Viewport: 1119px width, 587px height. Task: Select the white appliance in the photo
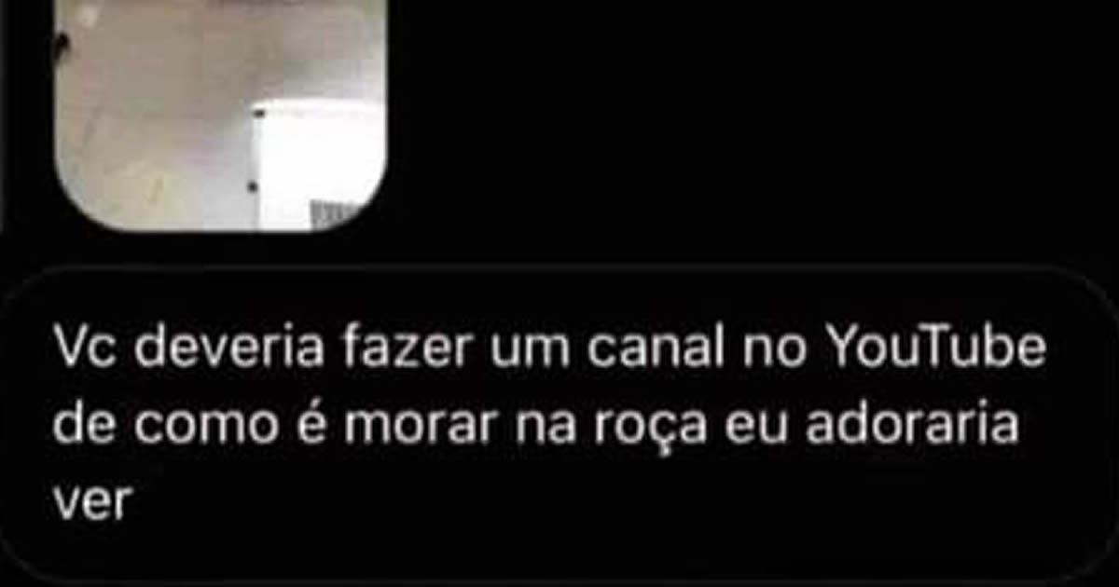[317, 163]
